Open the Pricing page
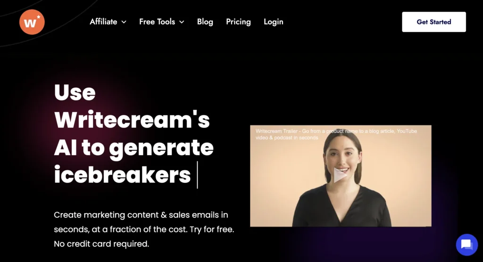The width and height of the screenshot is (483, 262). (238, 22)
